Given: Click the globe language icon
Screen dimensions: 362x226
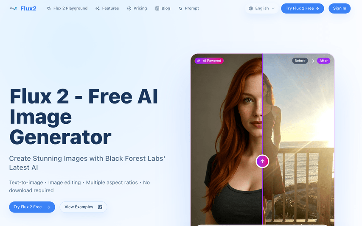Looking at the screenshot, I should point(251,8).
